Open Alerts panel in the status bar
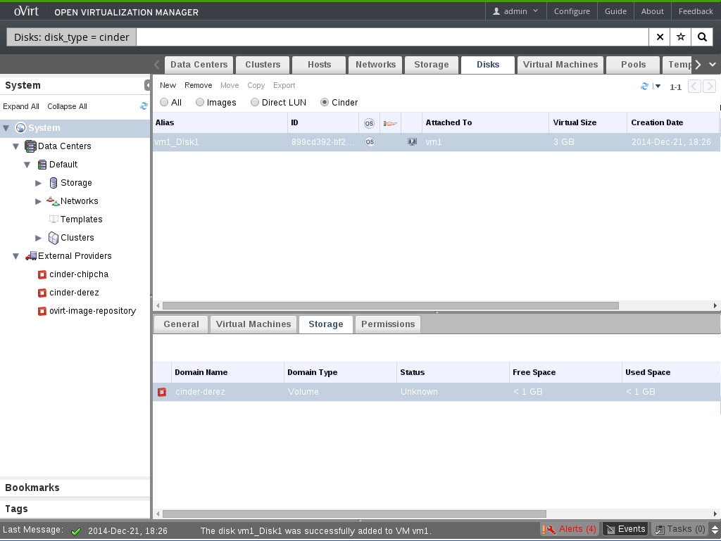721x541 pixels. (570, 529)
